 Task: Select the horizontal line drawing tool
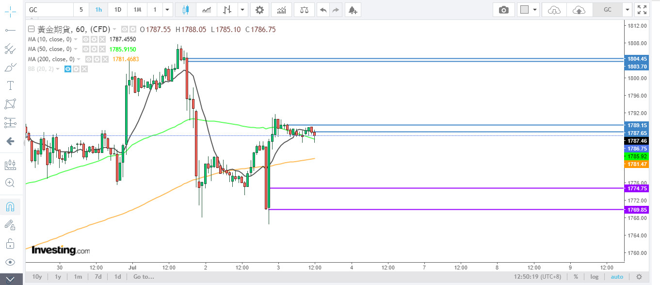10,30
